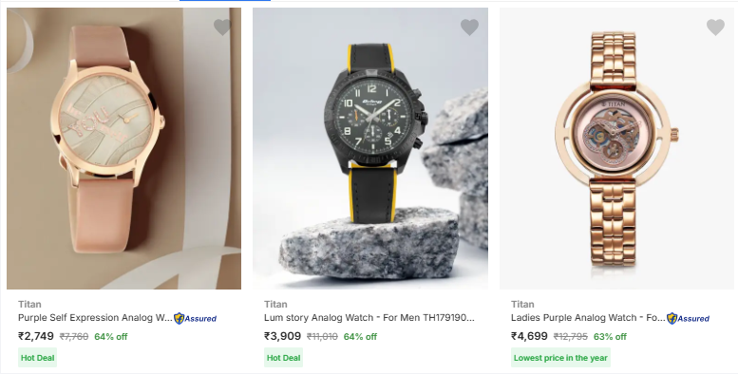Open Lum story Analog Watch For Men title
The image size is (738, 374).
pyautogui.click(x=369, y=318)
